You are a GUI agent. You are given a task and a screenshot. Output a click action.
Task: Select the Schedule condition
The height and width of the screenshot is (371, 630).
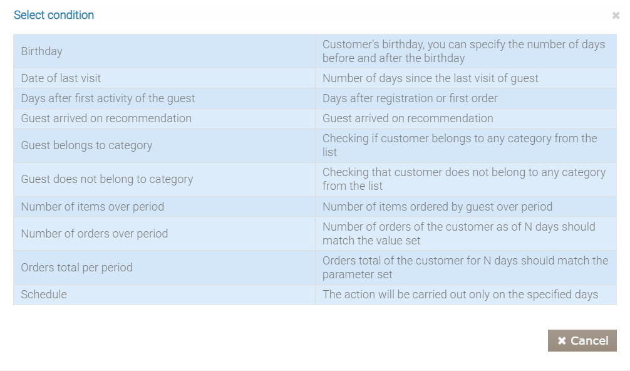(44, 295)
